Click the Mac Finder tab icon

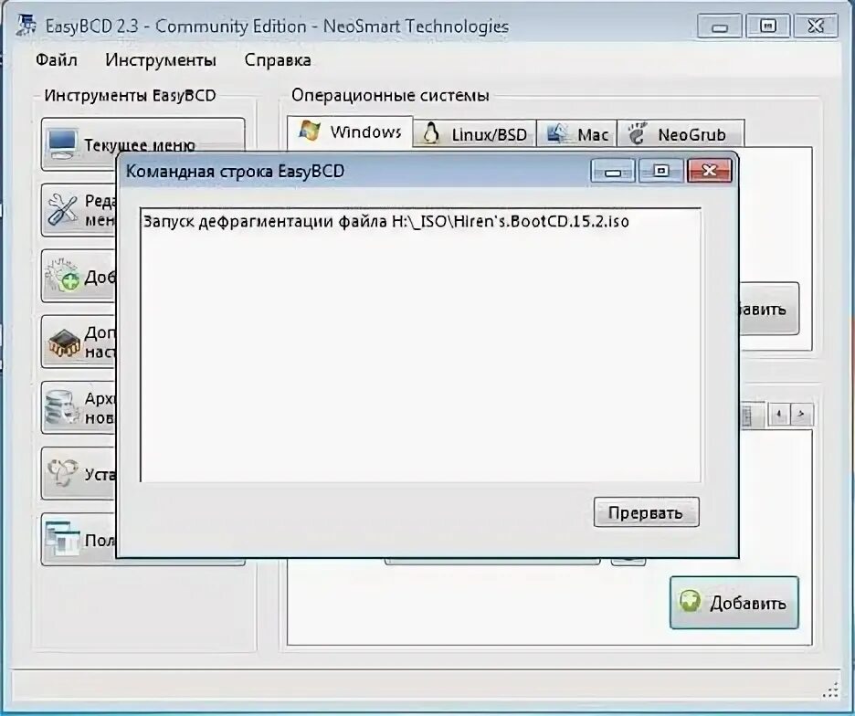[558, 133]
